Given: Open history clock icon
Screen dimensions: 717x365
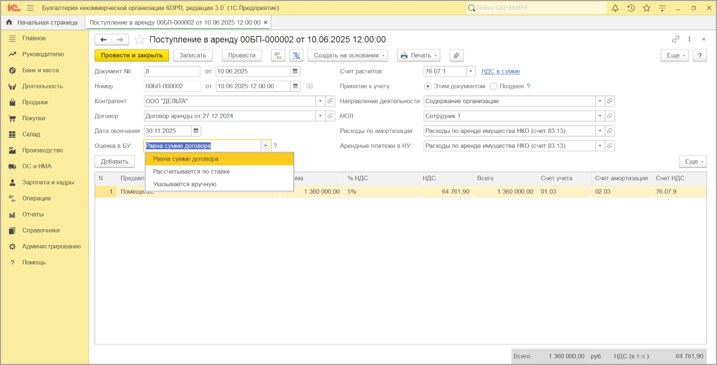Looking at the screenshot, I should pyautogui.click(x=631, y=8).
